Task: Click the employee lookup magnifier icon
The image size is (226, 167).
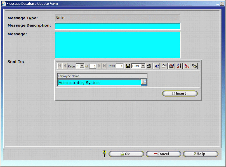Action: 144,82
